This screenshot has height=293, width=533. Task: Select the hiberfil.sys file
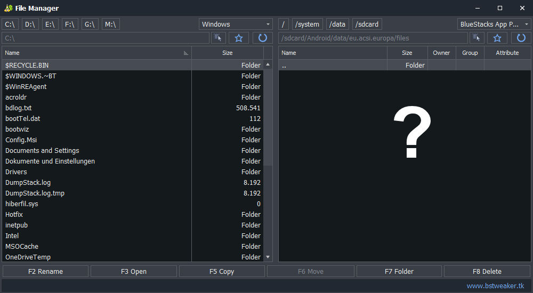pyautogui.click(x=133, y=204)
